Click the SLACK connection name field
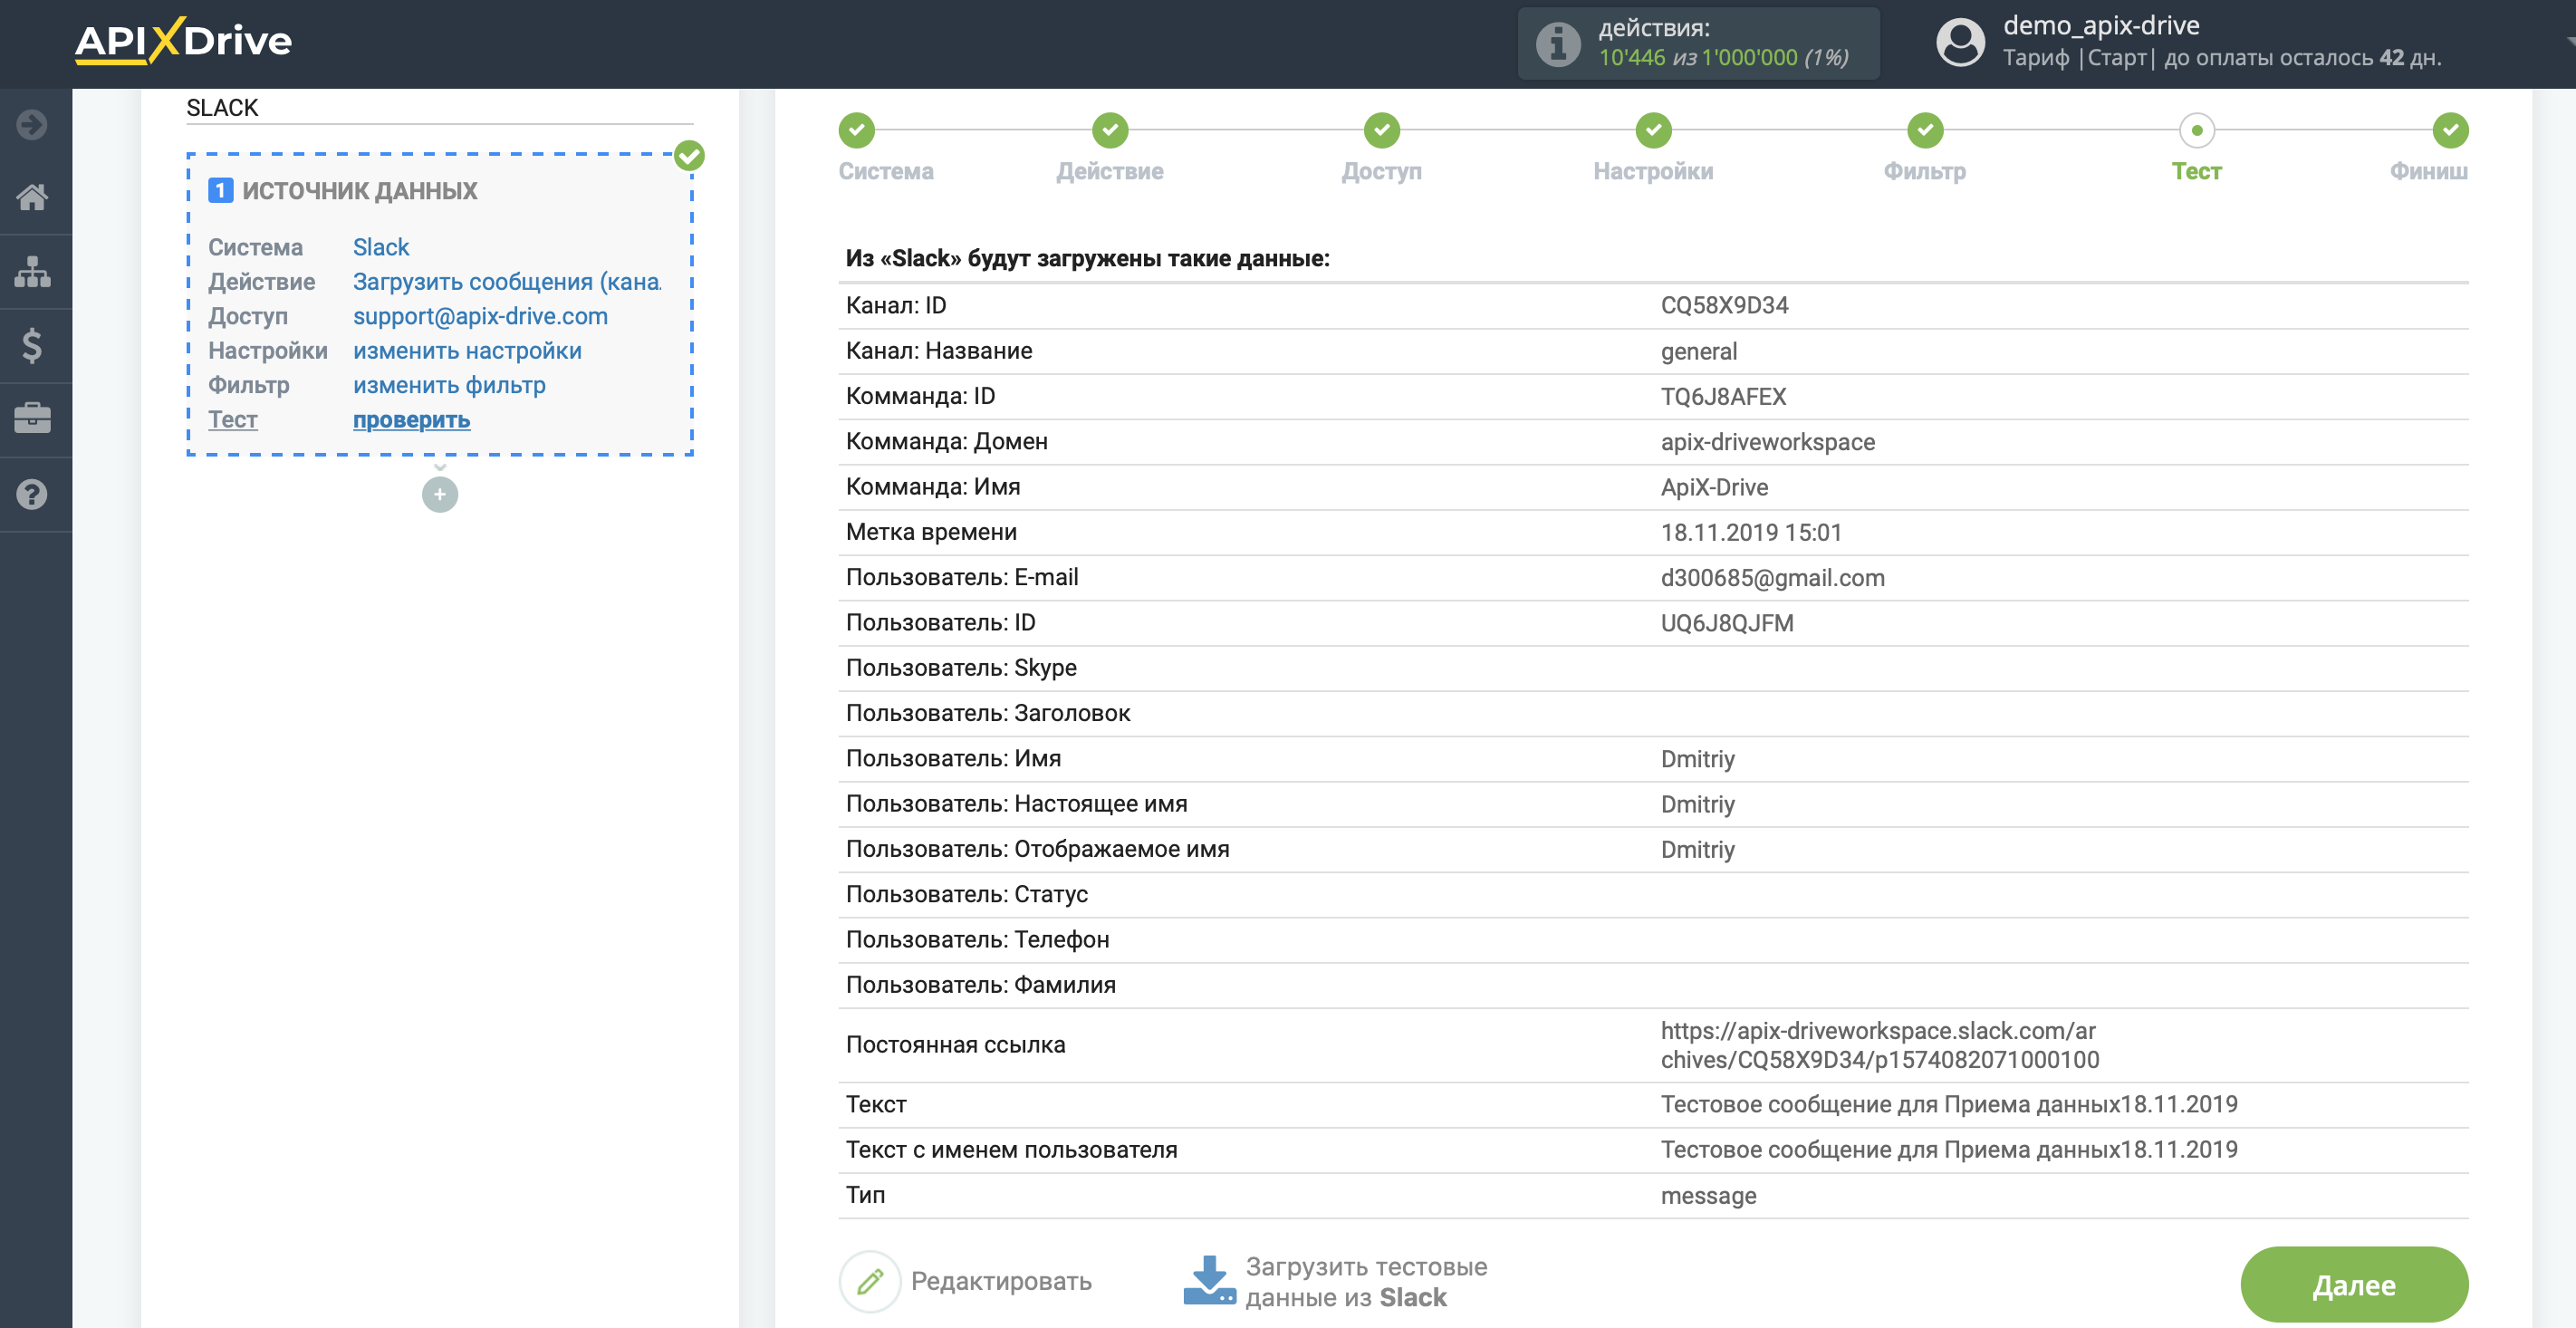Screen dimensions: 2576x1328 click(439, 107)
